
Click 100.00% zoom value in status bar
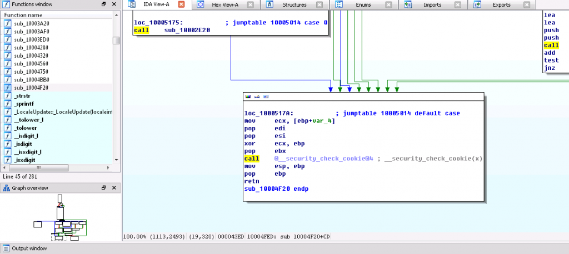(x=134, y=237)
